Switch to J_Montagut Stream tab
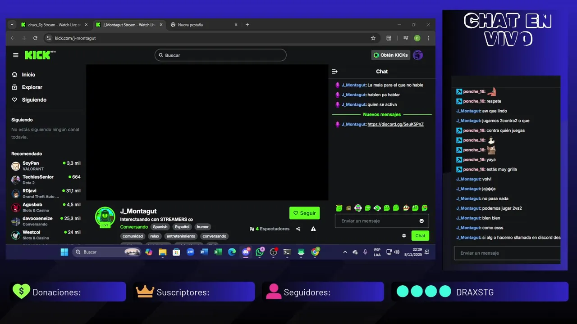The image size is (577, 324). tap(128, 25)
